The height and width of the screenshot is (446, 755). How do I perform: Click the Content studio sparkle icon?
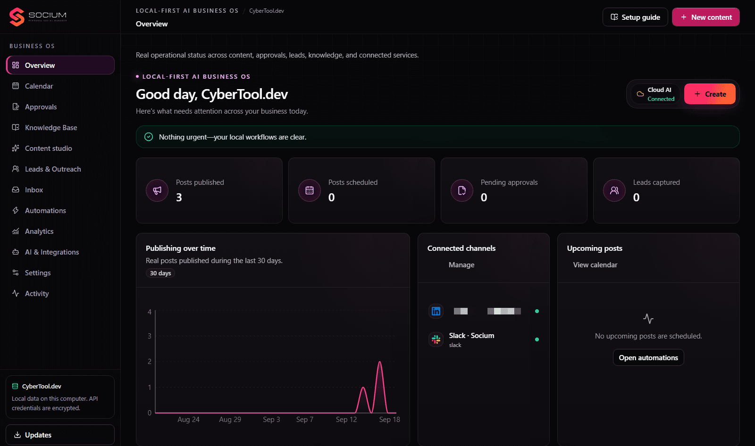coord(16,148)
